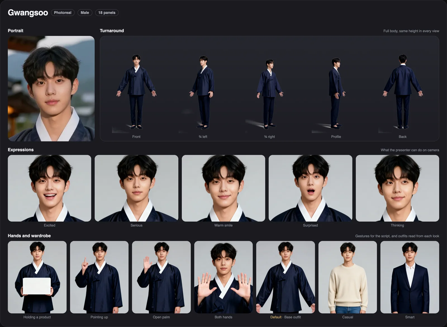Open the Gwangsoo portrait image

(x=51, y=89)
